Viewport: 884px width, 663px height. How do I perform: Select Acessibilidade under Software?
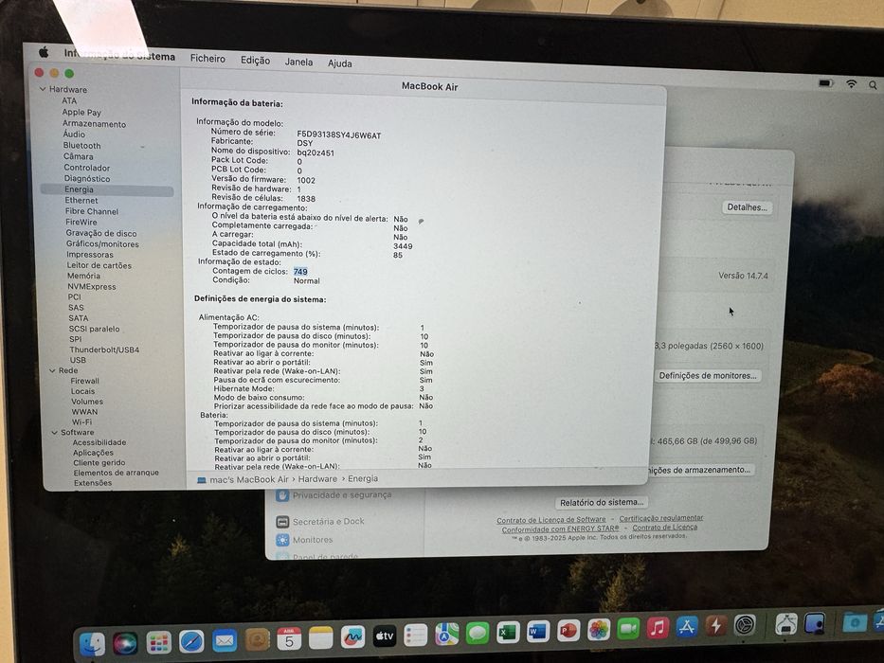99,442
